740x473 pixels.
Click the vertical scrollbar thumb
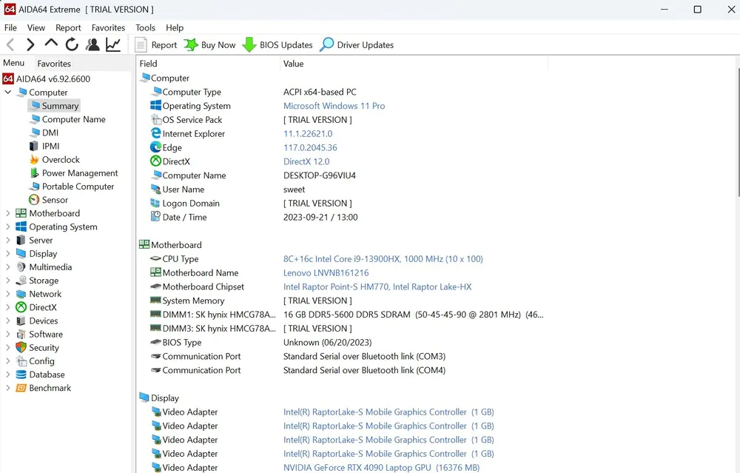738,132
